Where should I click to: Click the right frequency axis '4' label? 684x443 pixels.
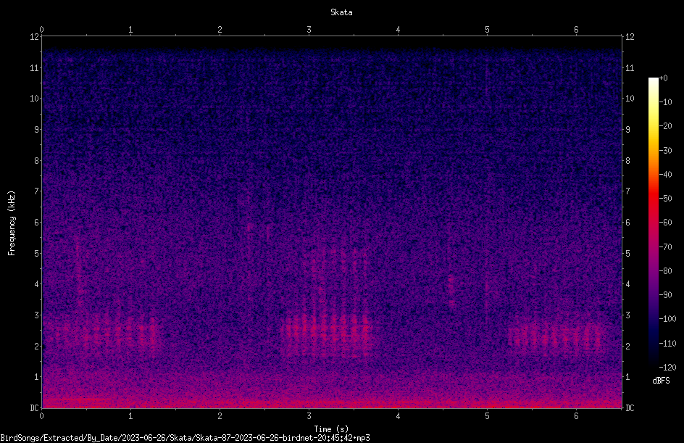(627, 284)
